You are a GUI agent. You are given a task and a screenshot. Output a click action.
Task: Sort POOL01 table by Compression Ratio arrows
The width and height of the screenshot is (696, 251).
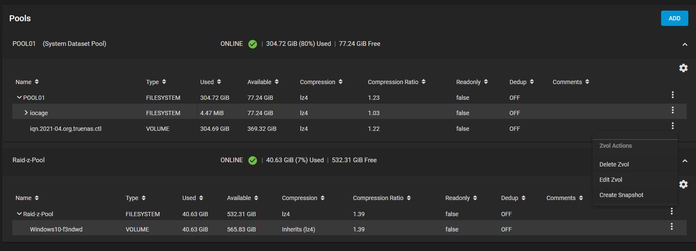(x=424, y=82)
